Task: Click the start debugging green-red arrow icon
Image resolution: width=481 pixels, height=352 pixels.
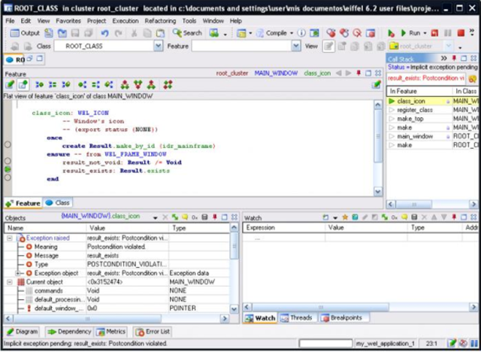Action: (x=391, y=33)
